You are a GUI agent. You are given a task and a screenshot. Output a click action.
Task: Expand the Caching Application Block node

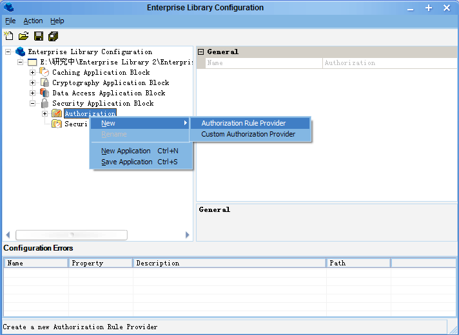coord(32,72)
